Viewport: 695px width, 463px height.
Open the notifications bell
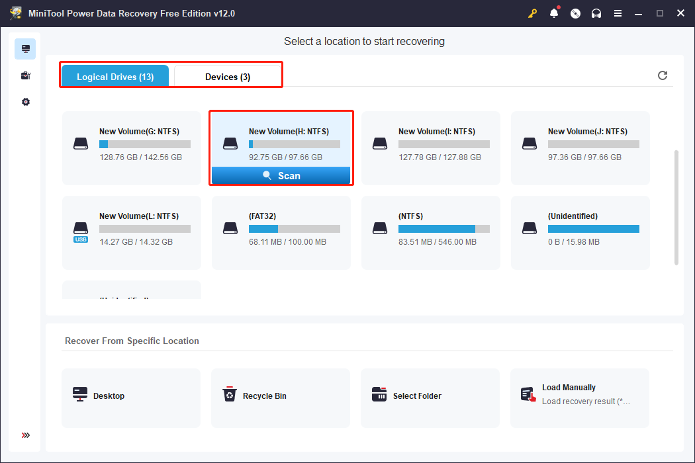tap(554, 13)
